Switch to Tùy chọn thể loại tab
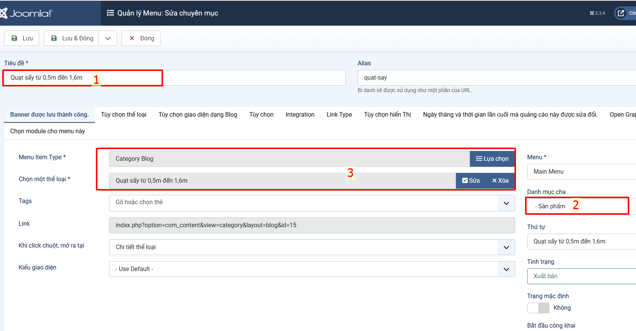Viewport: 636px width, 331px height. (123, 114)
